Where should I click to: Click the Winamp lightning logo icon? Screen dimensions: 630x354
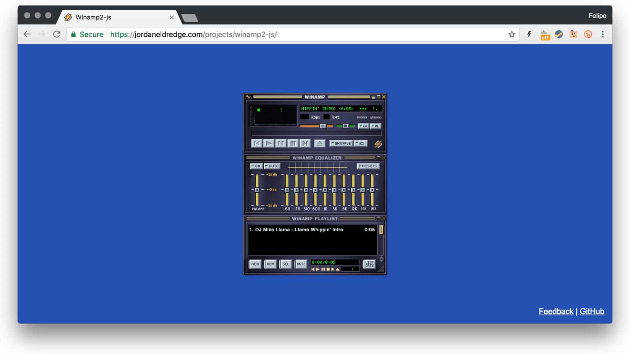[378, 144]
